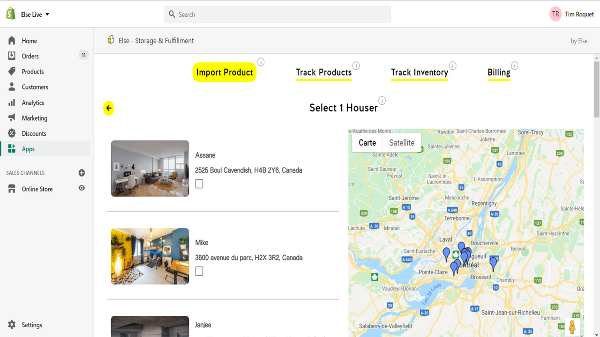Image resolution: width=600 pixels, height=337 pixels.
Task: Click the 'by Else' developer link
Action: coord(579,41)
